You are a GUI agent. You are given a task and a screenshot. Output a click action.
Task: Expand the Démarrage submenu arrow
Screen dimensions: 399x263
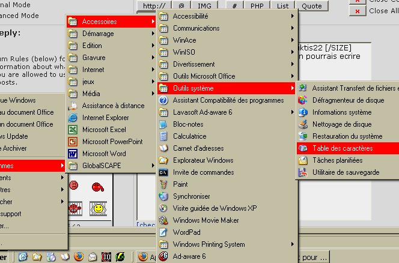pos(153,33)
